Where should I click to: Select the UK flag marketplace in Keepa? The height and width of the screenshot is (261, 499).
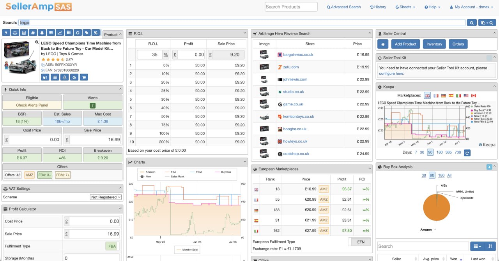[427, 95]
